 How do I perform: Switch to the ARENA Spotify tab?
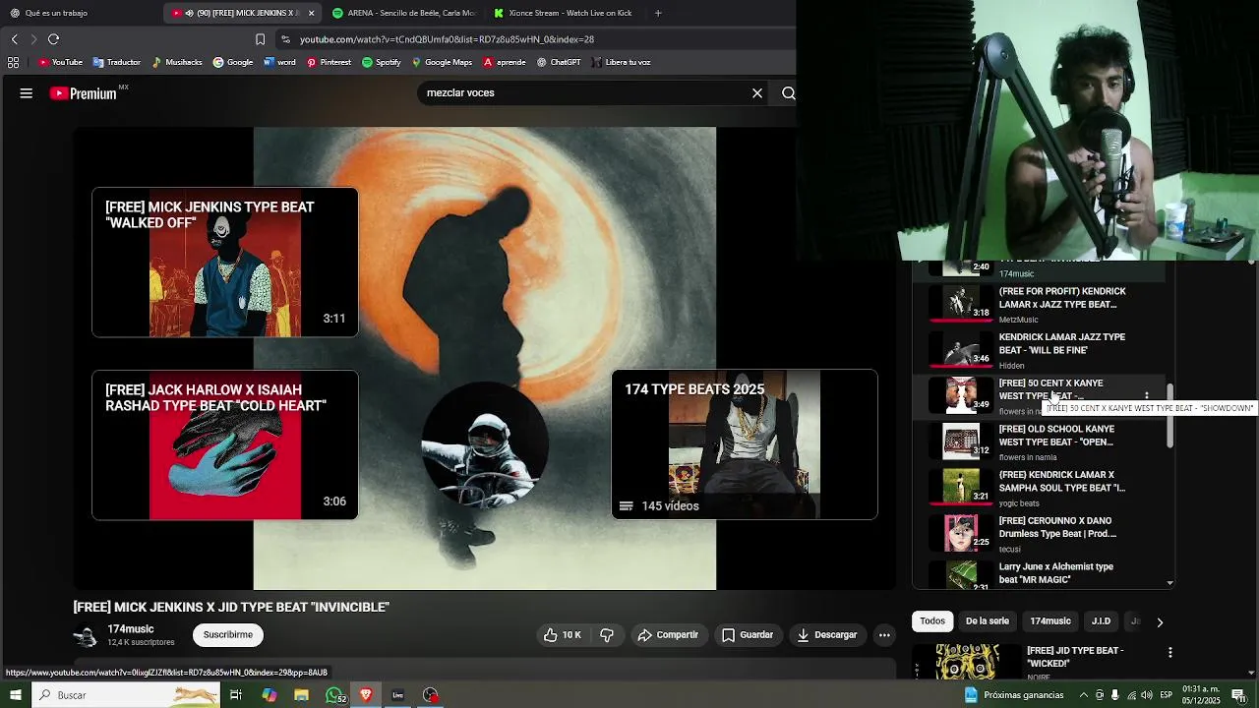tap(403, 13)
